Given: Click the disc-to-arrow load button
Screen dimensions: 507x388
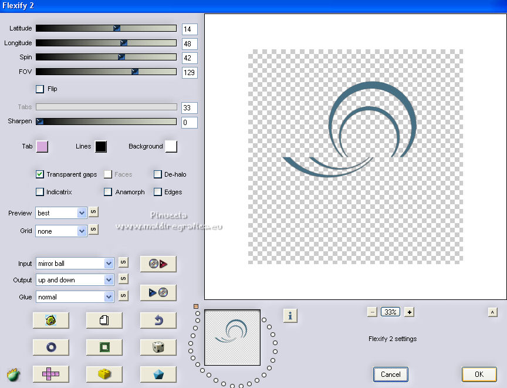Looking at the screenshot, I should [158, 264].
